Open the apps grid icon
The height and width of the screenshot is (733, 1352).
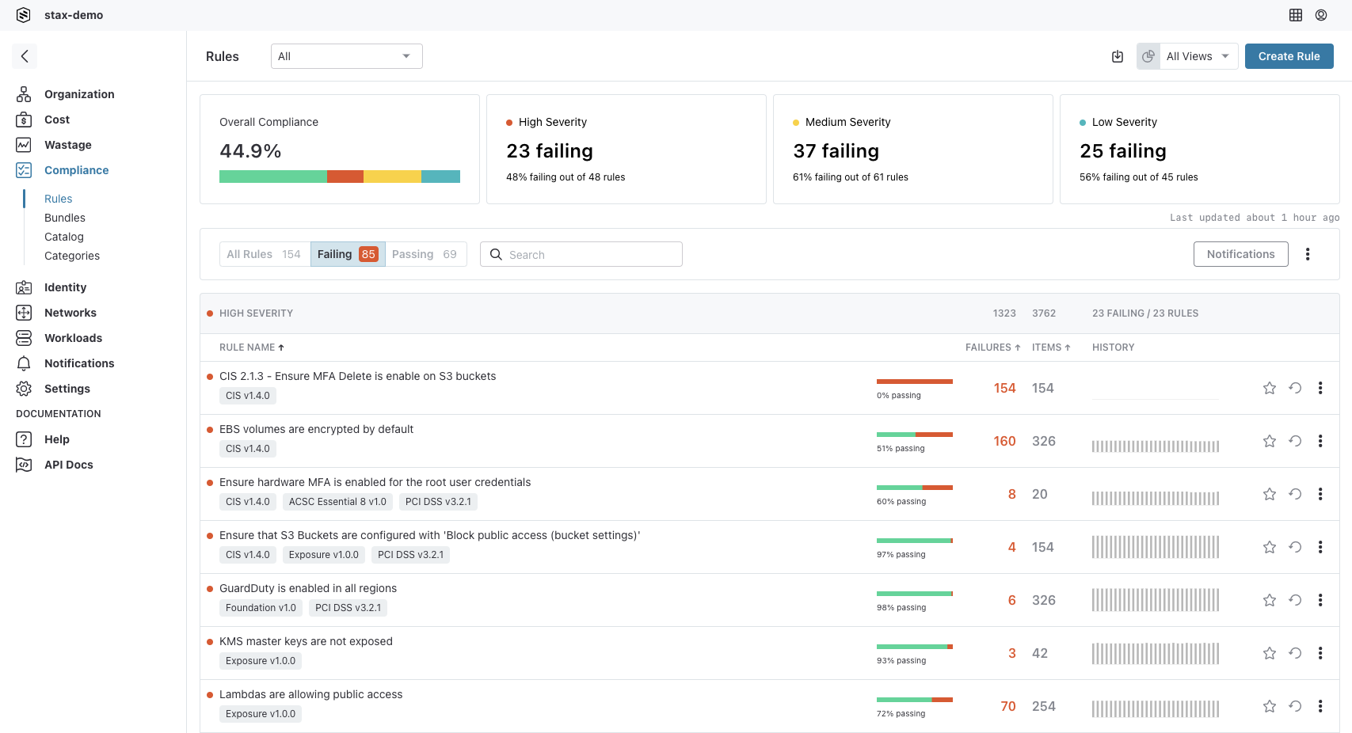[1296, 15]
